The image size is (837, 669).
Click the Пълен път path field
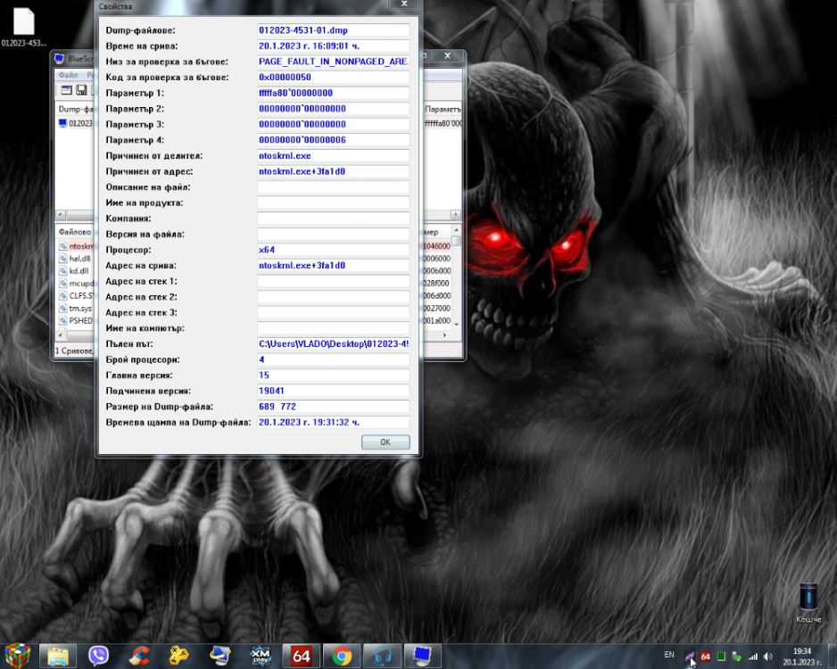coord(333,344)
